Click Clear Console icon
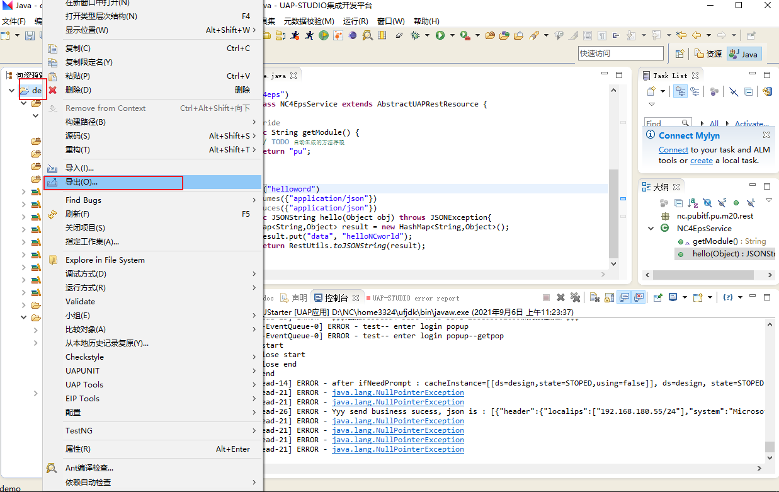Image resolution: width=779 pixels, height=492 pixels. [594, 297]
